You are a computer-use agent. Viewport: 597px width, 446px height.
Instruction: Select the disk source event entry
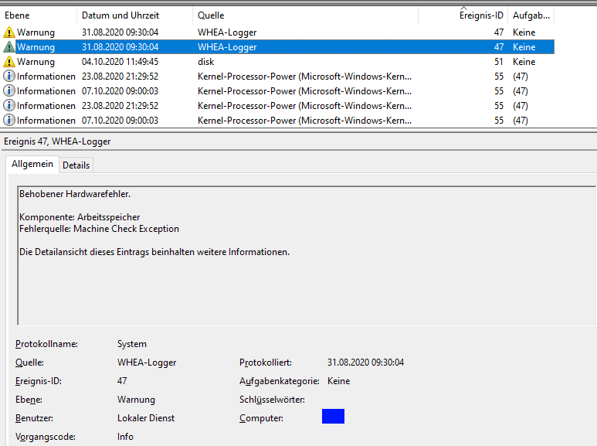pyautogui.click(x=205, y=62)
